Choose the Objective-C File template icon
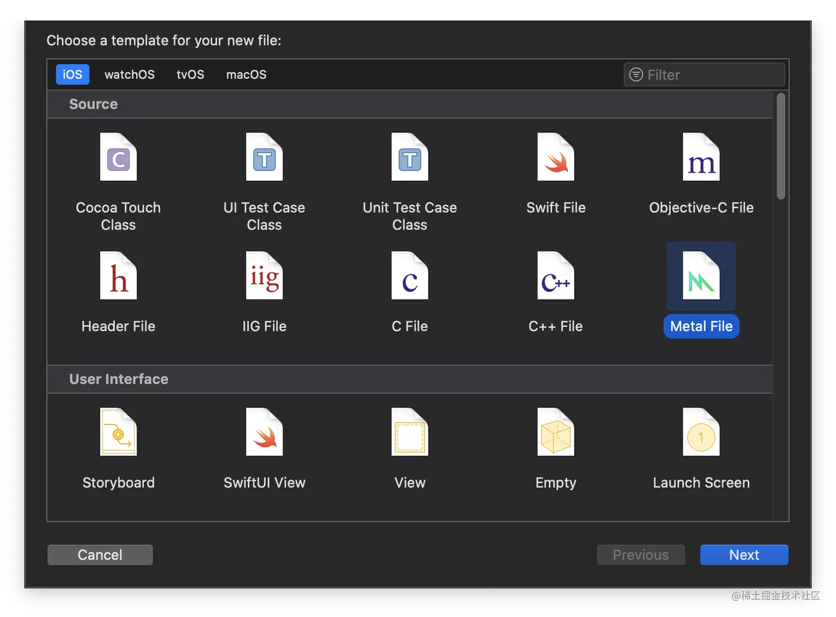 701,157
